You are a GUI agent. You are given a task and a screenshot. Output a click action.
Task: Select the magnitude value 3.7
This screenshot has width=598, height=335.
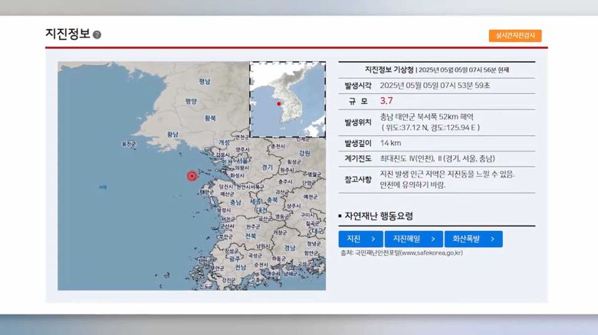(386, 100)
